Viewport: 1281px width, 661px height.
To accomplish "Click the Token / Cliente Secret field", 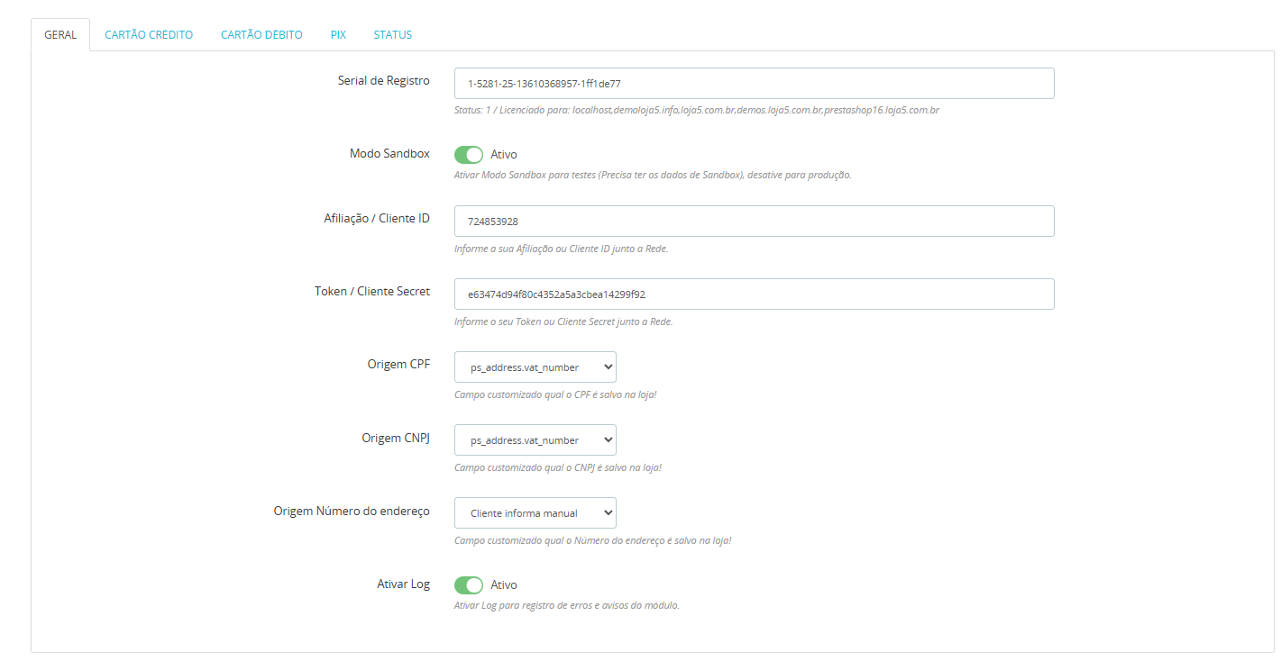I will (x=754, y=294).
